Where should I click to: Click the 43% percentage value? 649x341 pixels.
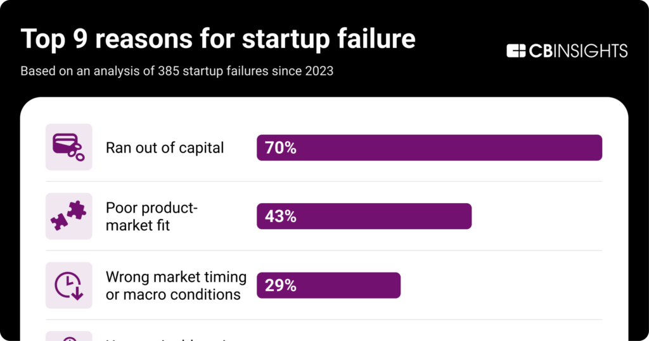[x=281, y=216]
